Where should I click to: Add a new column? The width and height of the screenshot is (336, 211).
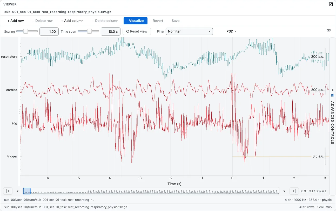click(72, 21)
